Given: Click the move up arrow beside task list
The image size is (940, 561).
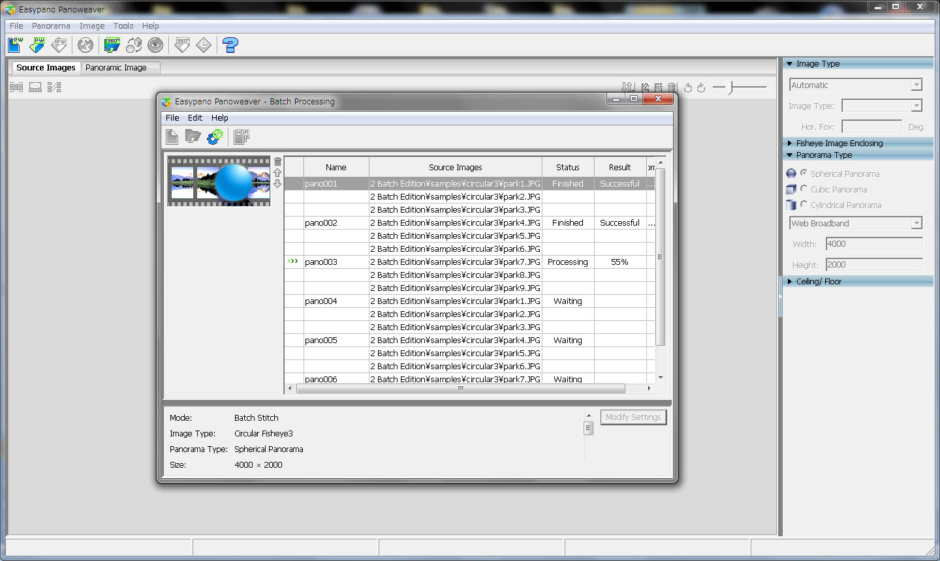Looking at the screenshot, I should [277, 173].
